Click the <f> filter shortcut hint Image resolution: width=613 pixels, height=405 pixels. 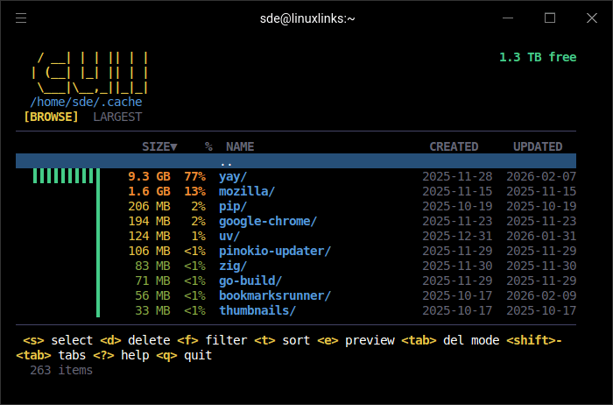point(212,340)
